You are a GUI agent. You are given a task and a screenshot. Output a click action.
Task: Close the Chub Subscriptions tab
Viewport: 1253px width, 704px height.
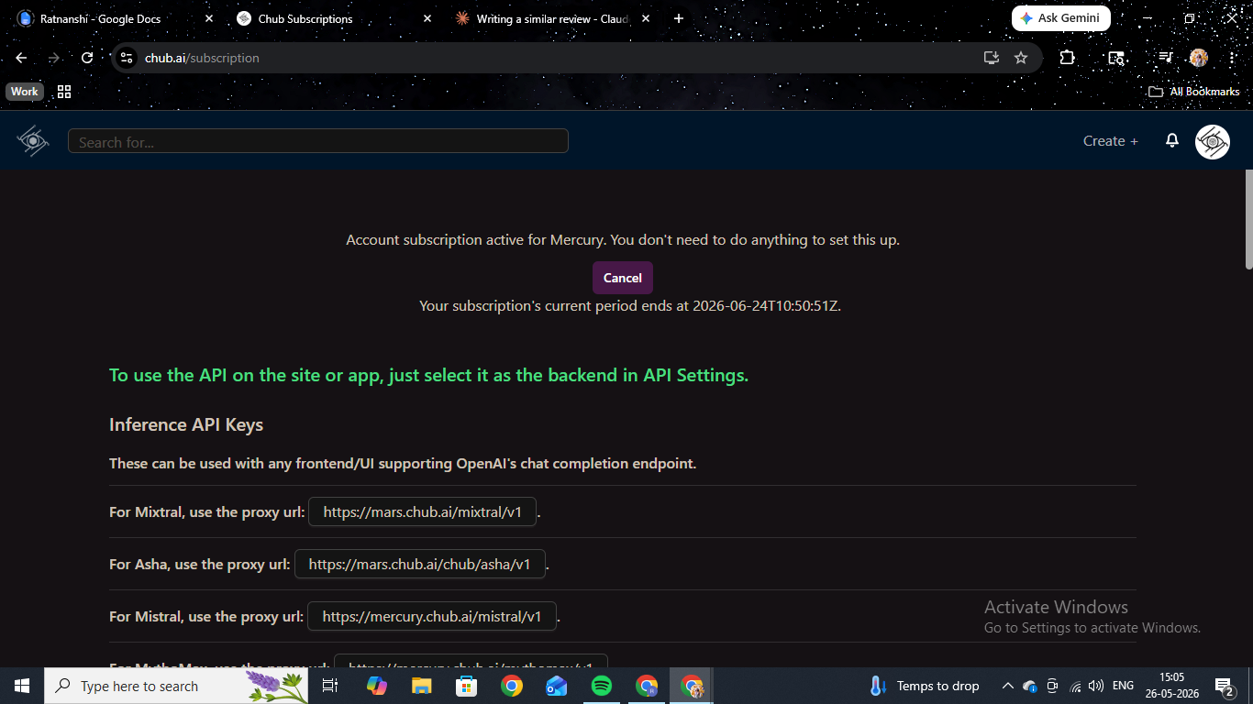click(427, 18)
